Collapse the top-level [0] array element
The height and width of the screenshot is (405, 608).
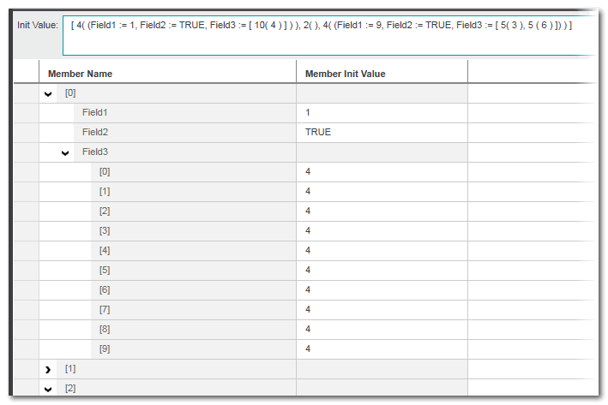pos(48,92)
